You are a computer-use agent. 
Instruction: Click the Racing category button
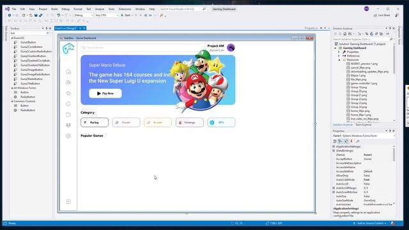pos(95,122)
